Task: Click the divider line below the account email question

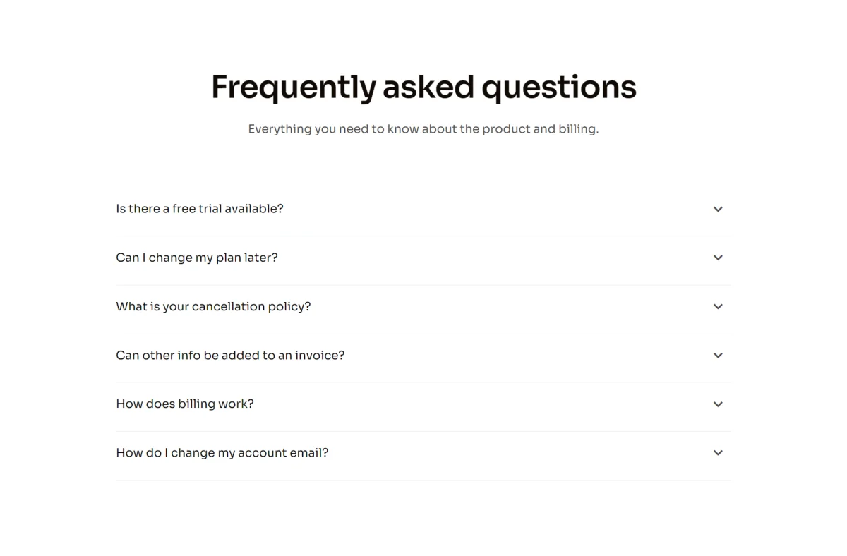Action: pyautogui.click(x=423, y=480)
